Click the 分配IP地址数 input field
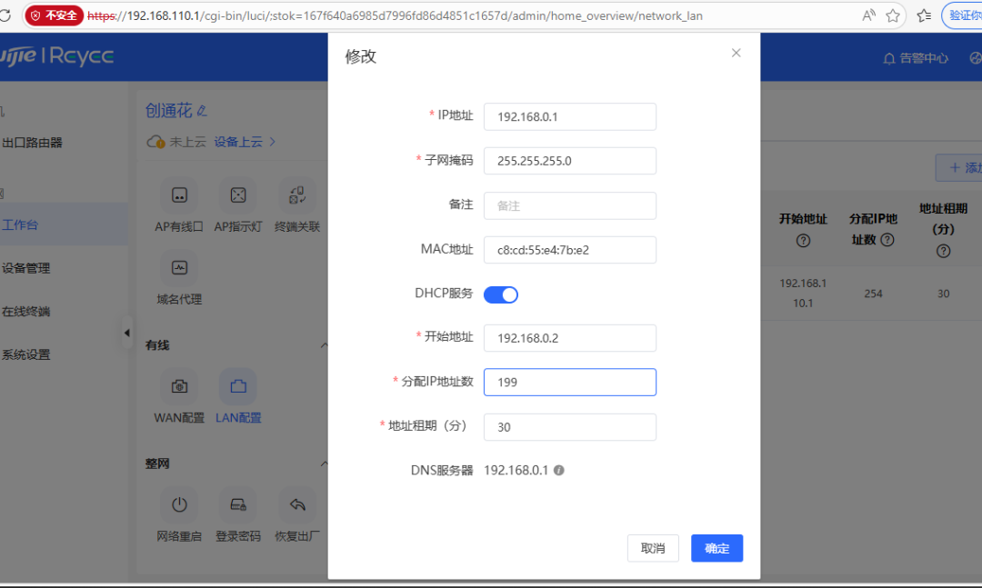 [x=570, y=382]
